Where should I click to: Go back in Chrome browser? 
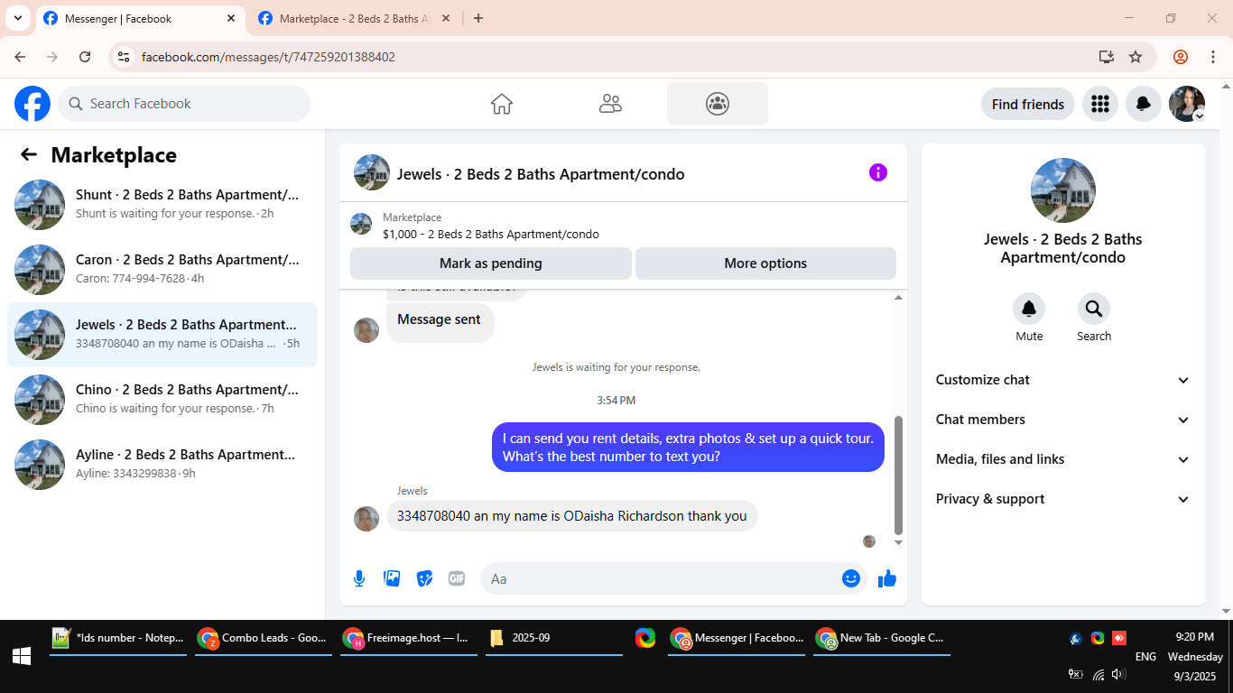20,57
